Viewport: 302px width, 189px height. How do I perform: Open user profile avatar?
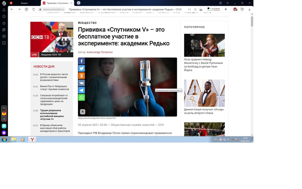pyautogui.click(x=4, y=3)
